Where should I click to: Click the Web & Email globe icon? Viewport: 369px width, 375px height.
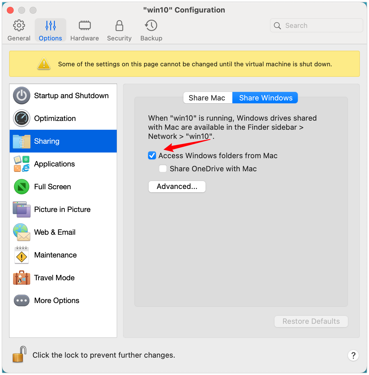22,232
